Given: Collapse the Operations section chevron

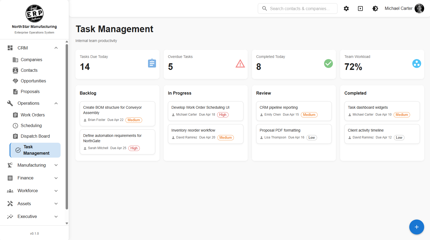Looking at the screenshot, I should click(56, 103).
